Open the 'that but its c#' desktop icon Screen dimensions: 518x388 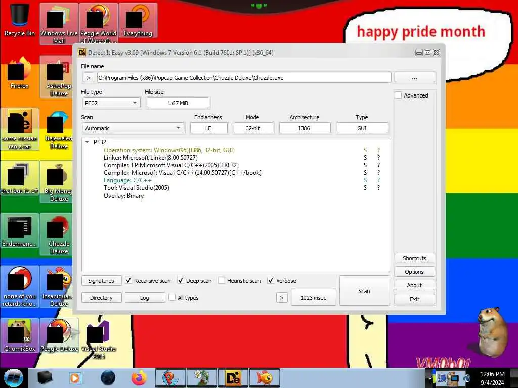20,178
